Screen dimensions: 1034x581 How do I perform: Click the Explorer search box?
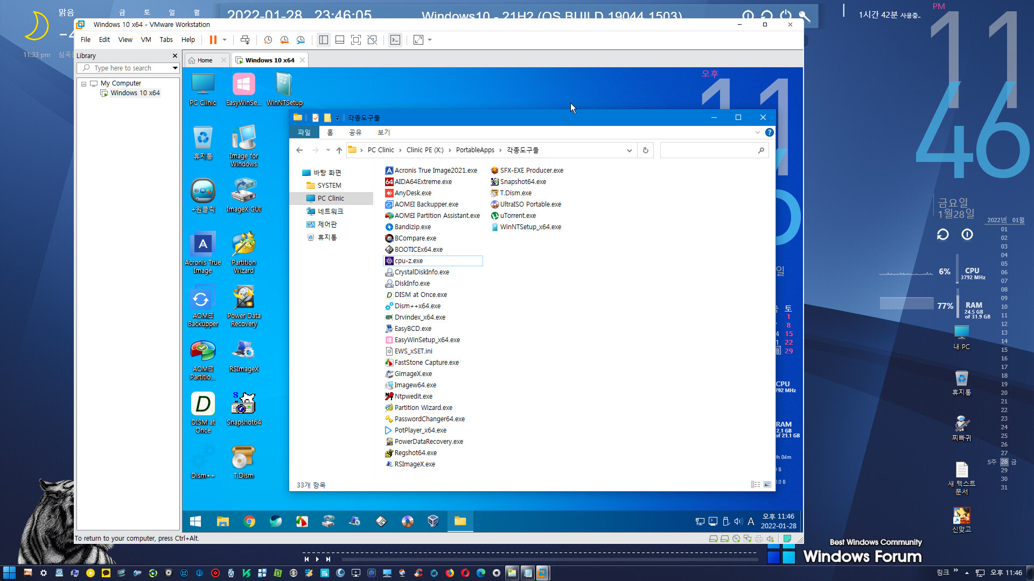714,151
